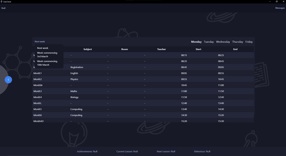
Task: Click the Null username at top left
Action: 3,8
